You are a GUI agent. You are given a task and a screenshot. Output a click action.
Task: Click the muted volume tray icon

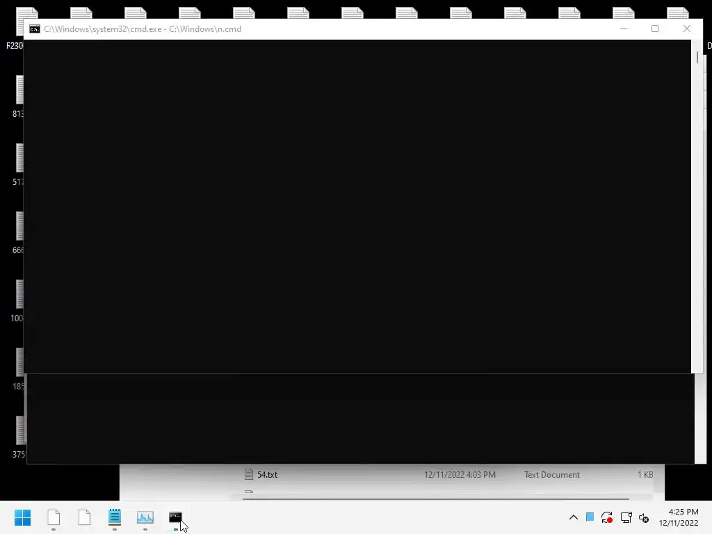[x=644, y=517]
